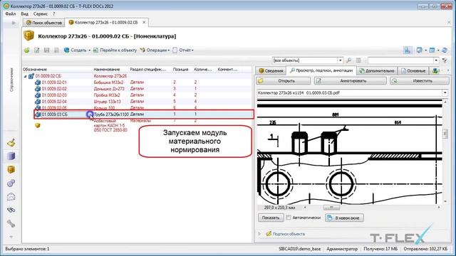Click the greyed document icon beside the save disk
The height and width of the screenshot is (256, 456).
(x=56, y=50)
